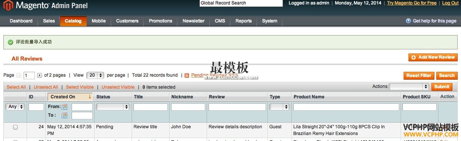Click the Product Name filter input

pyautogui.click(x=346, y=107)
